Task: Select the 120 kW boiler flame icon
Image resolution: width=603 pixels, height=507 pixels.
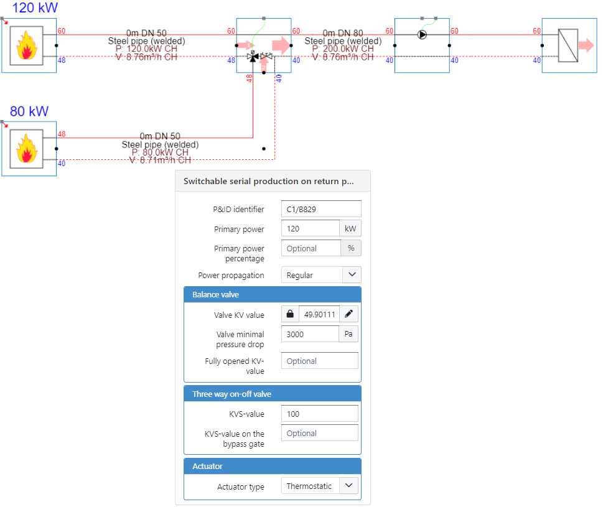Action: tap(26, 45)
